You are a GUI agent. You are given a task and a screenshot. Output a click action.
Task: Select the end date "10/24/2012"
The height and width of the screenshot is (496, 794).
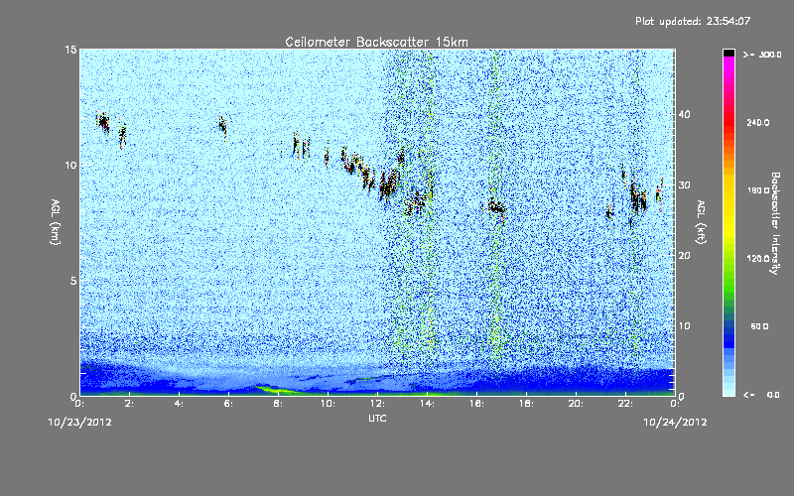click(675, 423)
